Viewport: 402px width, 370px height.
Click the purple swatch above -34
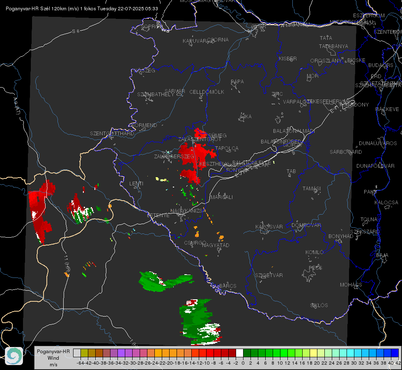(x=121, y=353)
